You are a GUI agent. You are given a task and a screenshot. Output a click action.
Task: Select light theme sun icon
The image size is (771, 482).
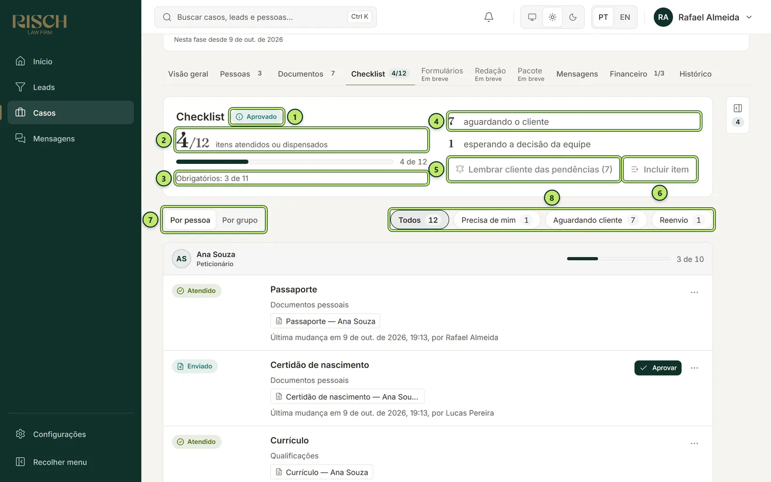tap(552, 17)
